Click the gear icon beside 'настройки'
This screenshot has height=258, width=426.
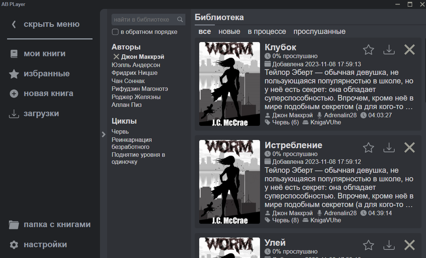point(14,245)
